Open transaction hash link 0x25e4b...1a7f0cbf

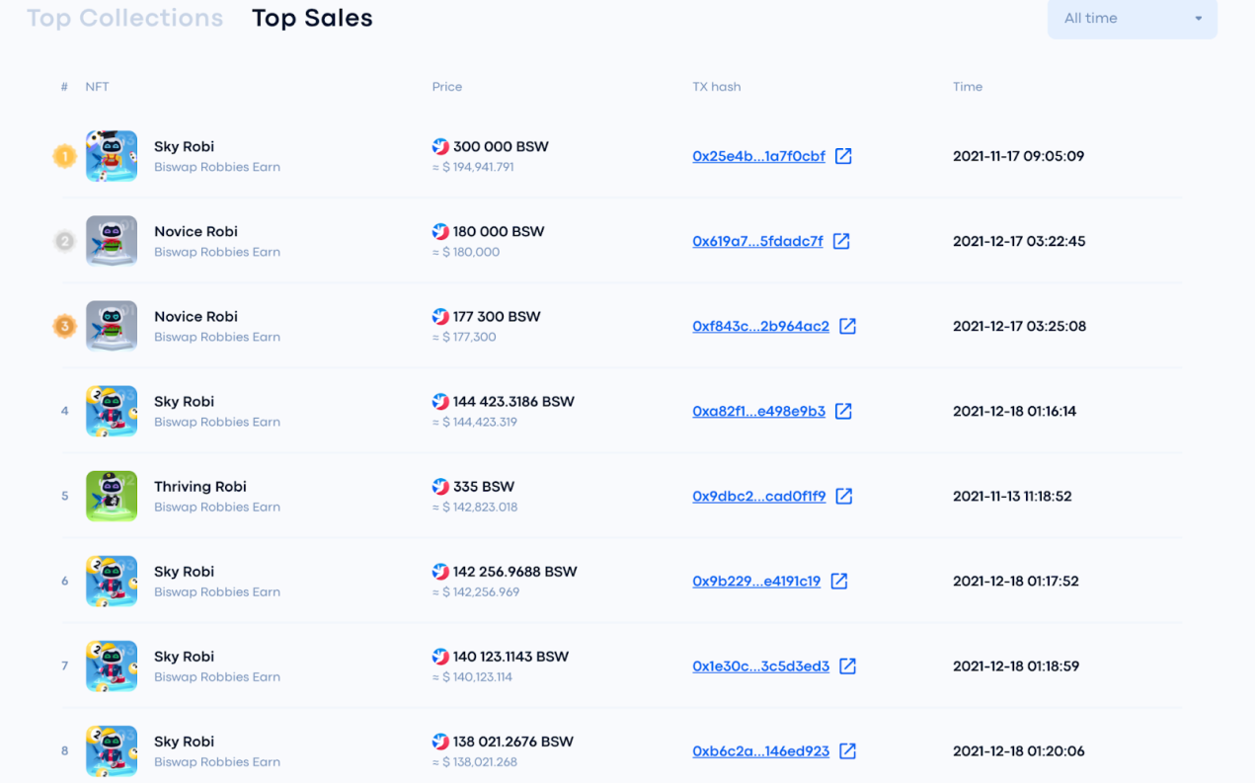coord(758,156)
